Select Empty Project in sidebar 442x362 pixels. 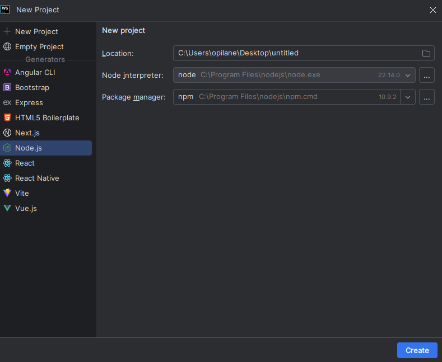pyautogui.click(x=46, y=47)
